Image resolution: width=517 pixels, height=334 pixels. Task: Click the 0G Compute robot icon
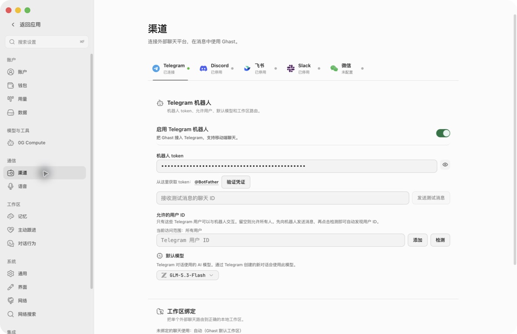click(x=10, y=143)
